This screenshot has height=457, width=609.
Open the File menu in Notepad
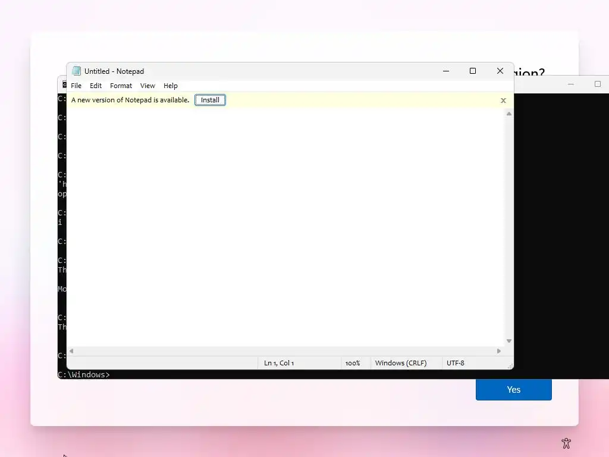tap(76, 86)
